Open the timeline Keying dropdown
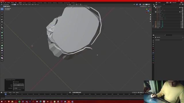 (x=10, y=92)
